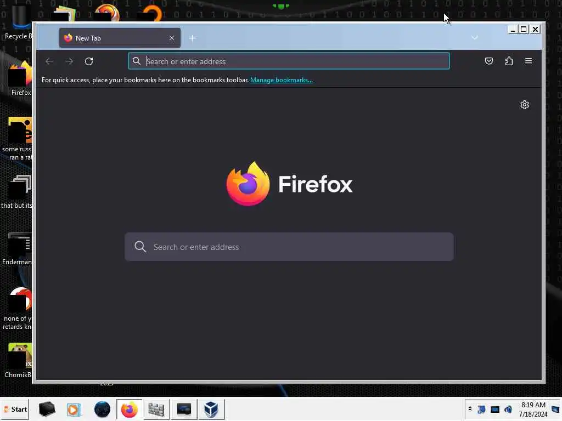Open the Save to Pocket icon
Image resolution: width=562 pixels, height=421 pixels.
pos(489,61)
